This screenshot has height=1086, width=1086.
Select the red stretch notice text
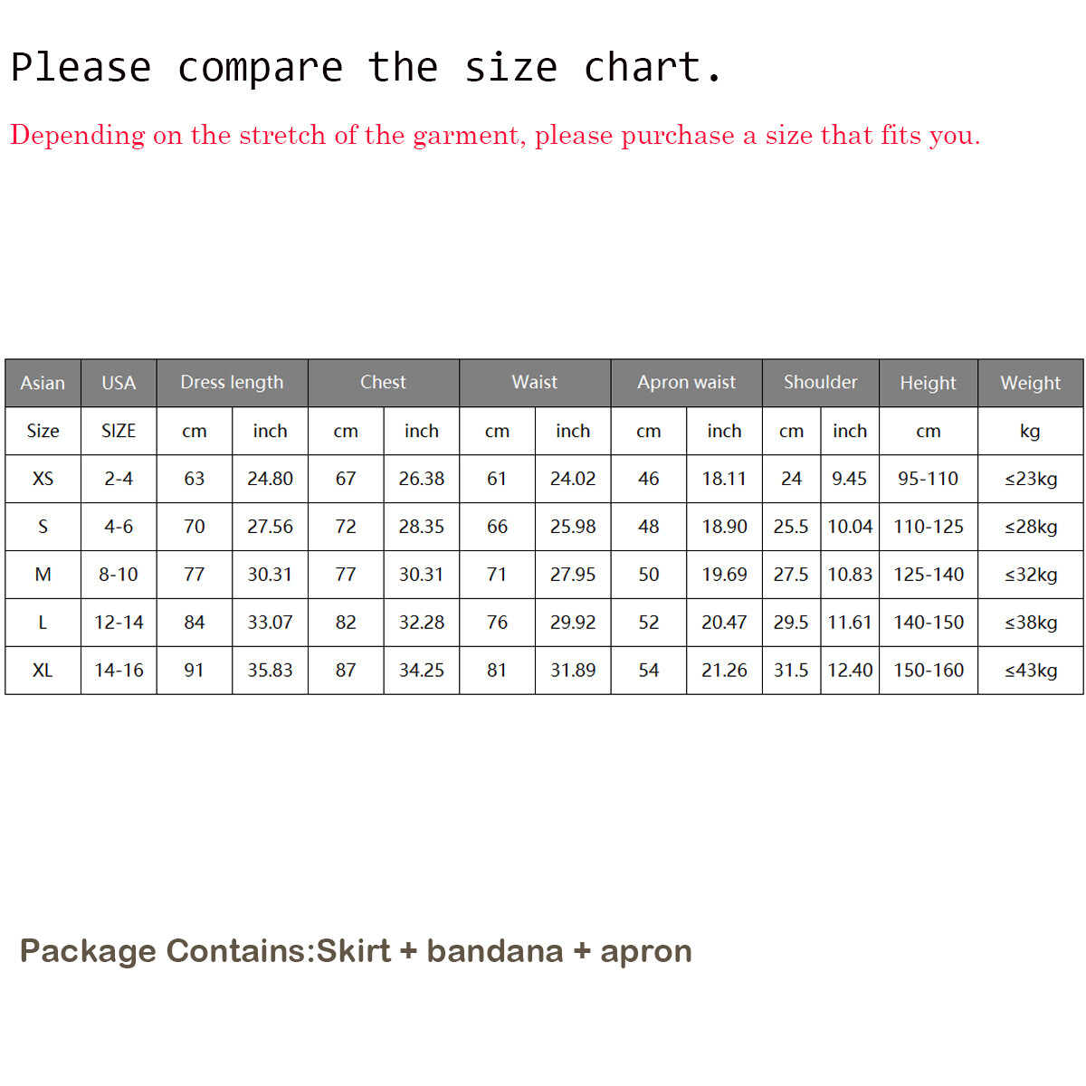(495, 136)
